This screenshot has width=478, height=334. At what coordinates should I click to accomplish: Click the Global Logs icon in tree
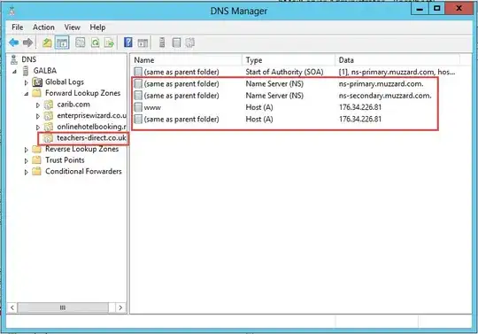(37, 82)
